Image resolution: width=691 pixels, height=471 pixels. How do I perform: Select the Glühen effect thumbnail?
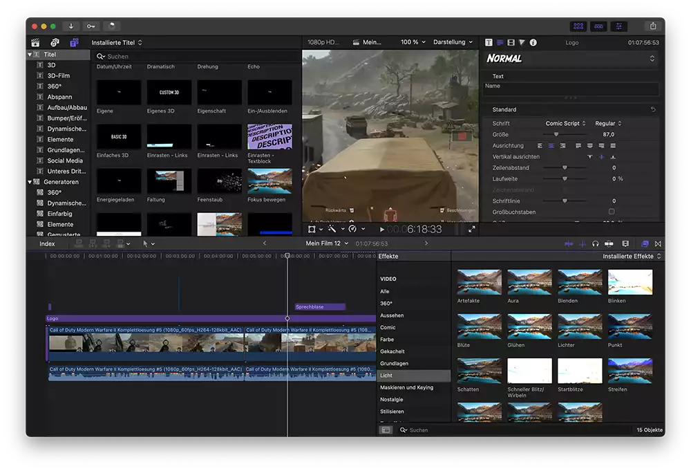pyautogui.click(x=529, y=326)
